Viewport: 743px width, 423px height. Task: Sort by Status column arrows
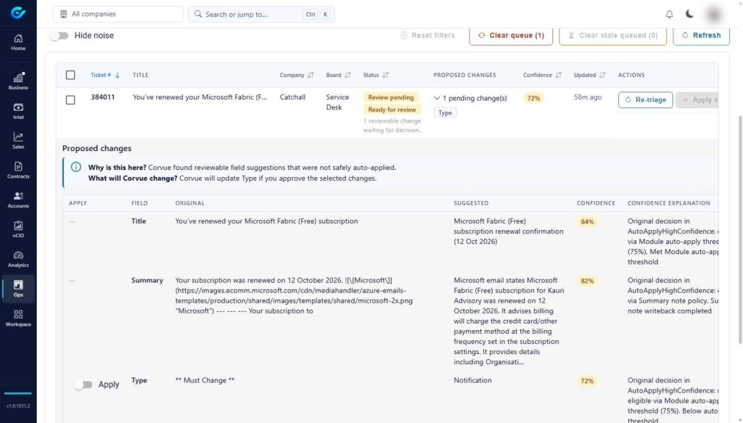[385, 75]
